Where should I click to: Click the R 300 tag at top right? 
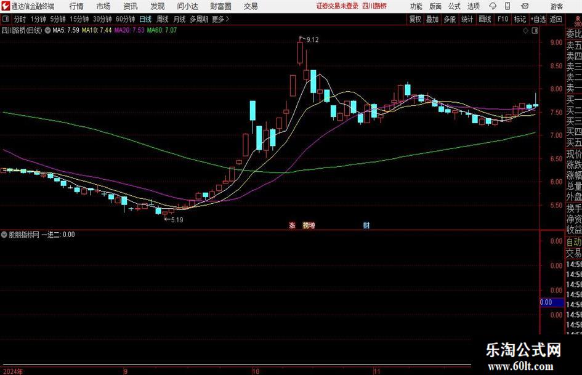pyautogui.click(x=578, y=22)
